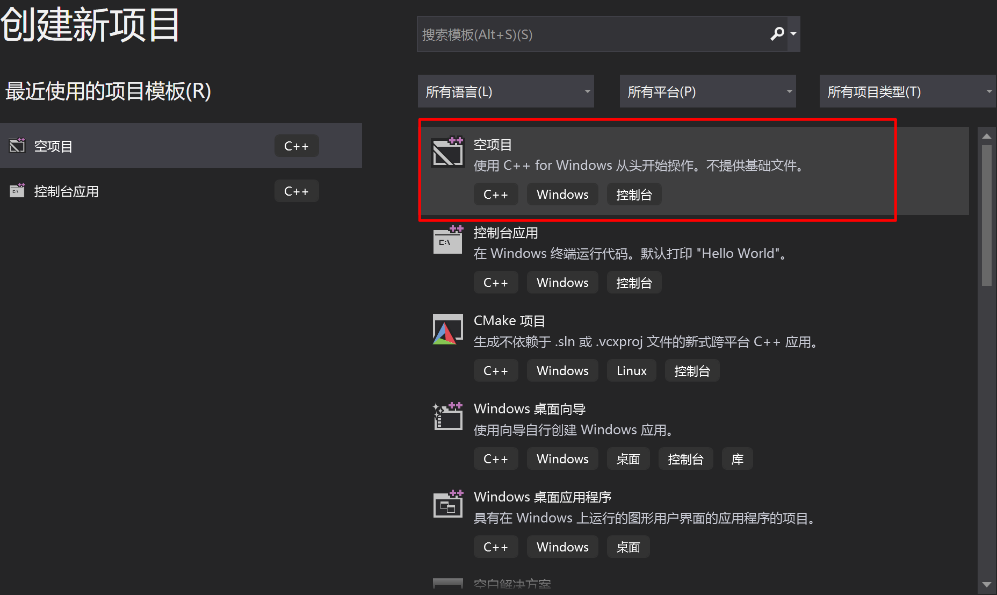Screen dimensions: 997x595
Task: Select 控制台应用 from recent project templates
Action: coord(161,190)
